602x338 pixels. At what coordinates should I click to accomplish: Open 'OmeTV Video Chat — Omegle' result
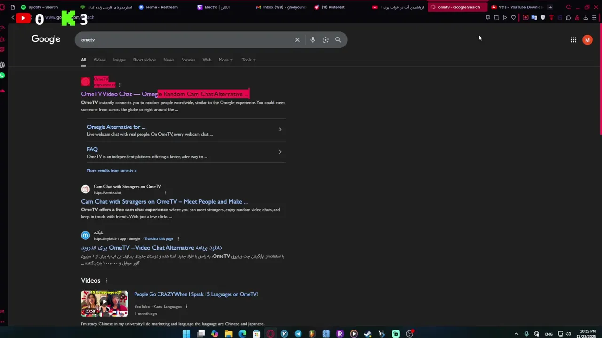pos(165,94)
